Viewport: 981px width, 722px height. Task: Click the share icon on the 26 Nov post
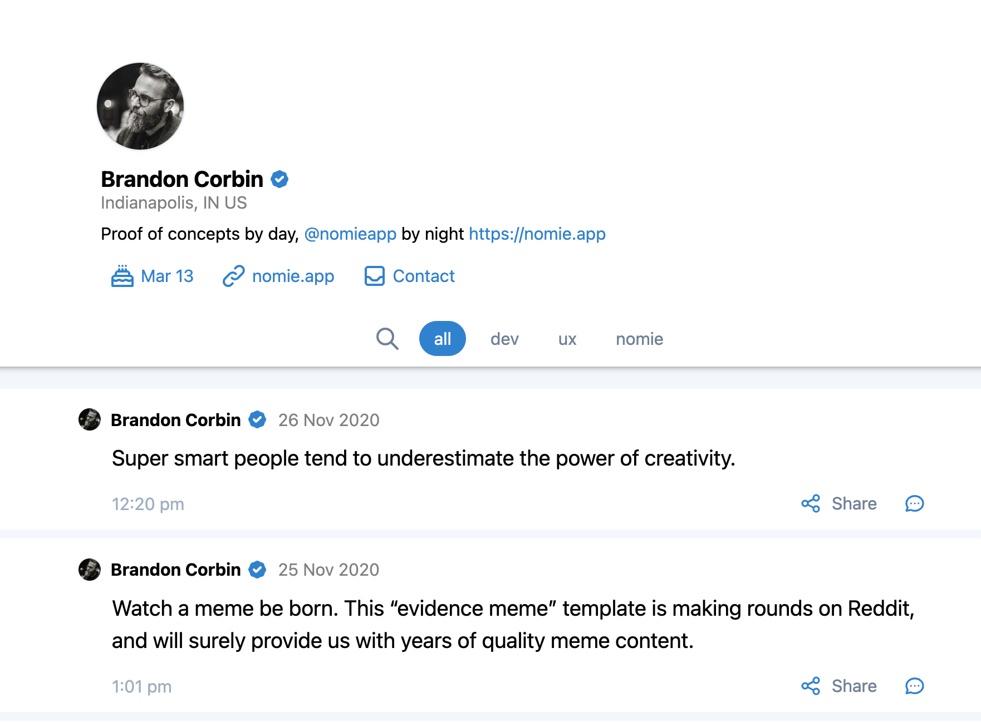tap(811, 504)
